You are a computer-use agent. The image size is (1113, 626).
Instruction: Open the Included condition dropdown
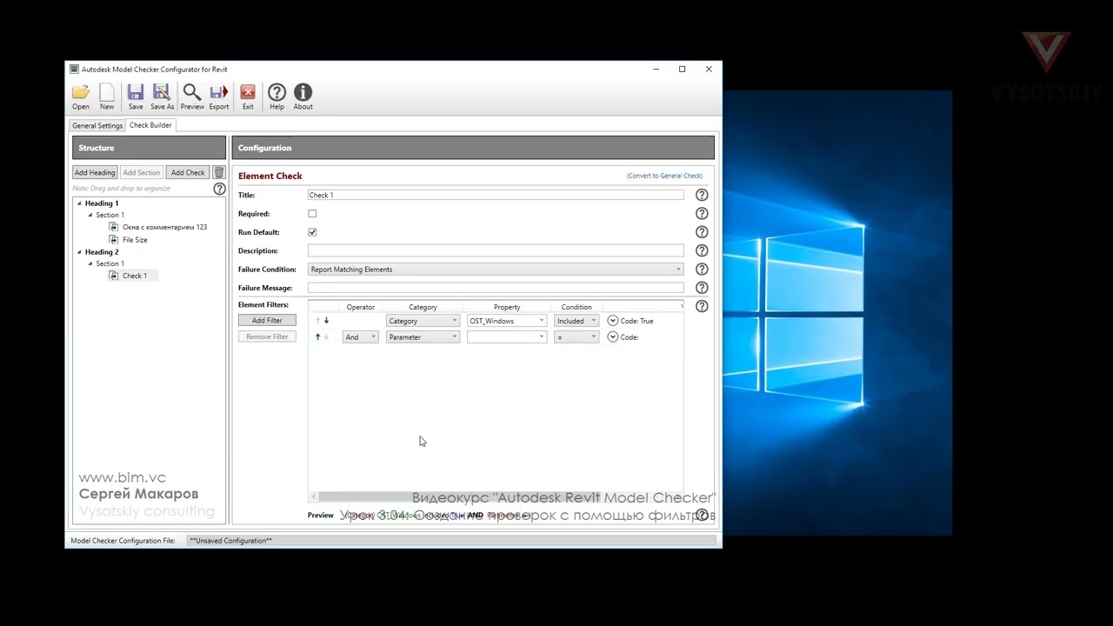click(576, 321)
